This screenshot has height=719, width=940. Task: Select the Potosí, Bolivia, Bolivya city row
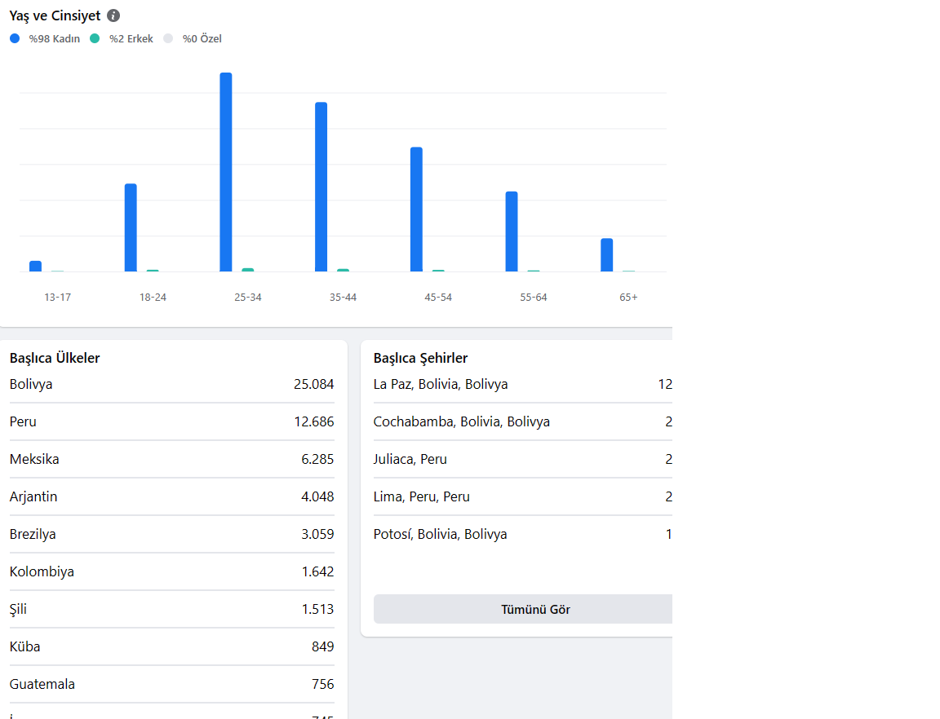coord(523,534)
